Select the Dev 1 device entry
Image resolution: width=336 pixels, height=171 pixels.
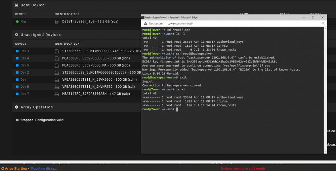[25, 80]
